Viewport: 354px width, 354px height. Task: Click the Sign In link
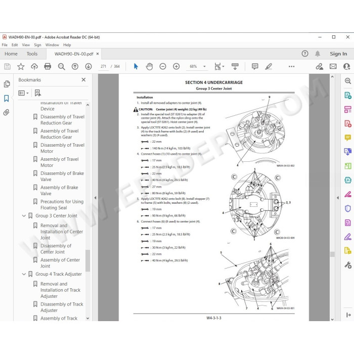(338, 54)
